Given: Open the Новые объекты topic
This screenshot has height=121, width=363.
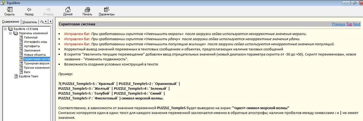Looking at the screenshot, I should [x=34, y=55].
